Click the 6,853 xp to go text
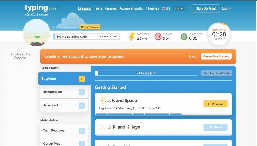 point(108,37)
